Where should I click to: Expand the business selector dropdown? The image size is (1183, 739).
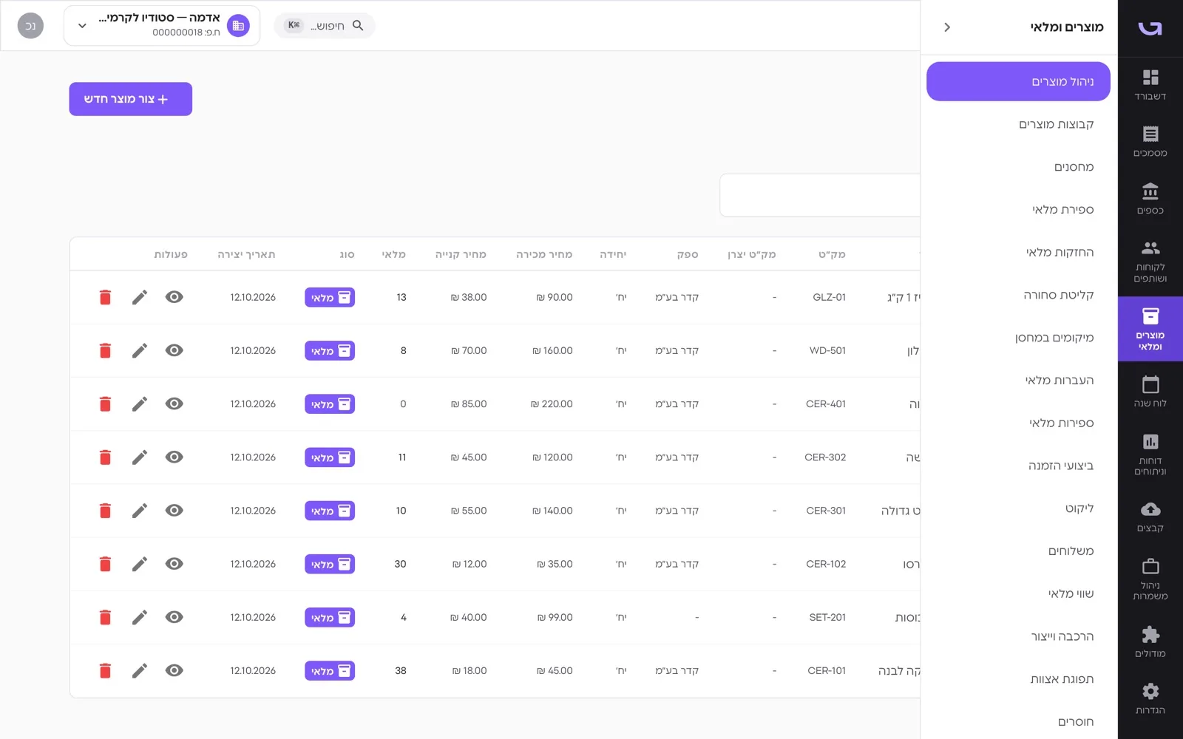[162, 26]
